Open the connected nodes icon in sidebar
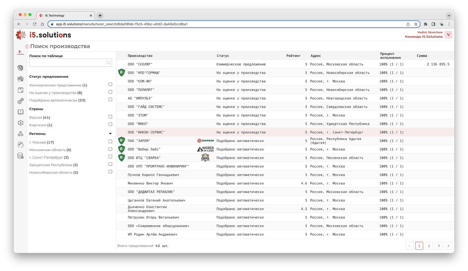The height and width of the screenshot is (271, 468). pos(20,134)
